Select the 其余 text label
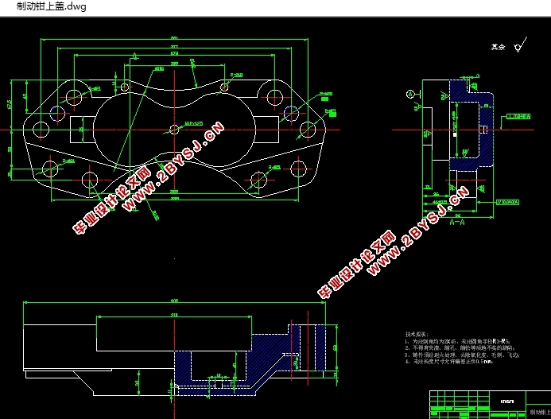 pos(498,47)
